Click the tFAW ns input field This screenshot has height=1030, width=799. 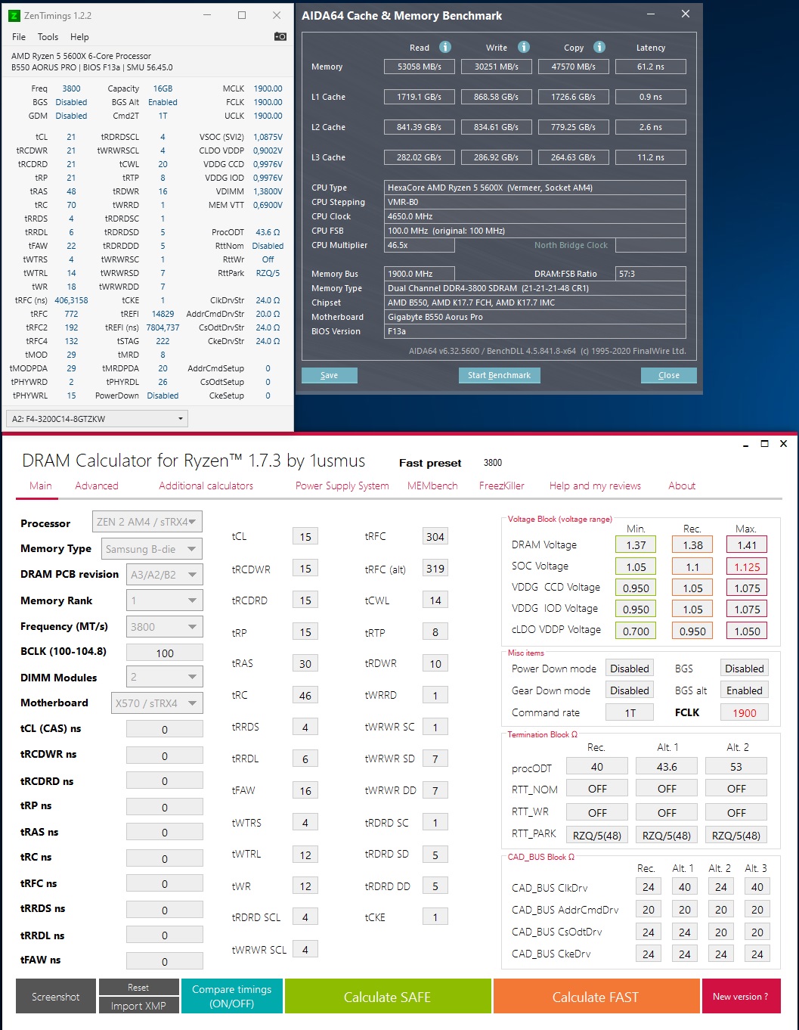tap(165, 960)
